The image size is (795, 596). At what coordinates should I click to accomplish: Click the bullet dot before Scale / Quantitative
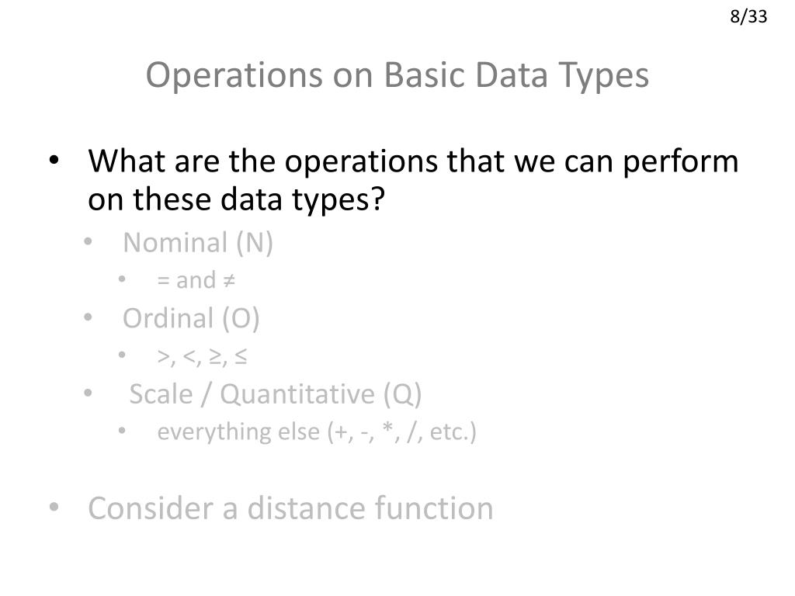tap(89, 393)
